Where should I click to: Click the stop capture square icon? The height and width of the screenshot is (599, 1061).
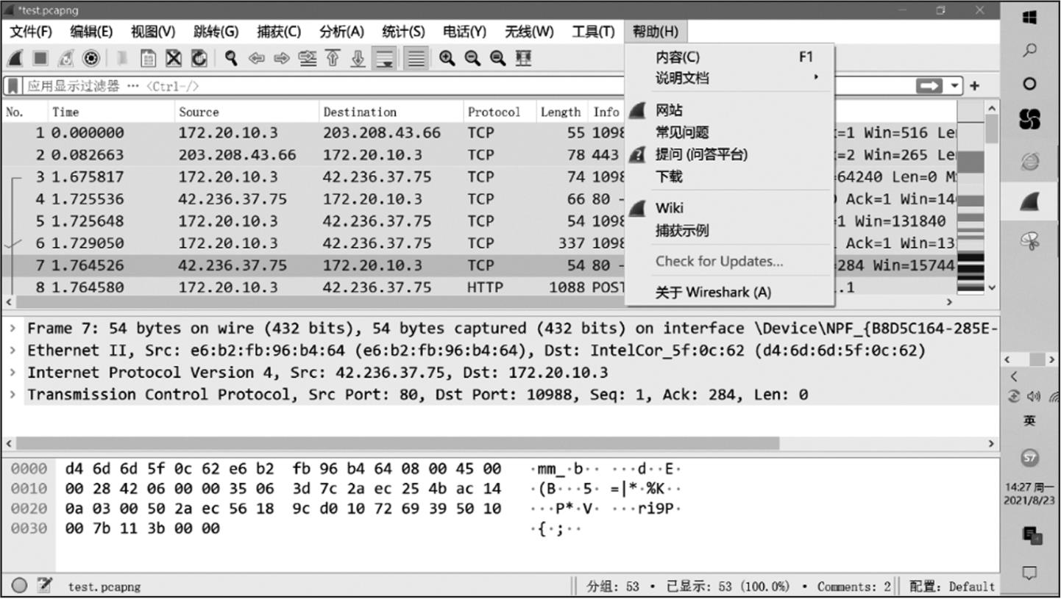pyautogui.click(x=40, y=59)
